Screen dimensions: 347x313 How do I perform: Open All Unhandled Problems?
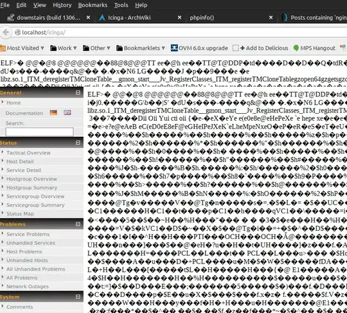click(x=35, y=269)
